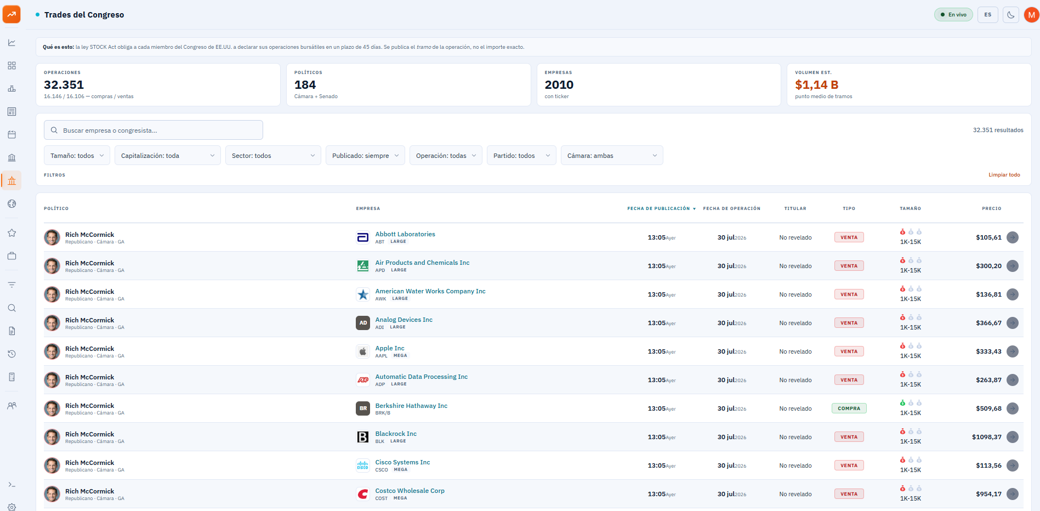Sort by Político column header
The image size is (1040, 511).
coord(56,209)
